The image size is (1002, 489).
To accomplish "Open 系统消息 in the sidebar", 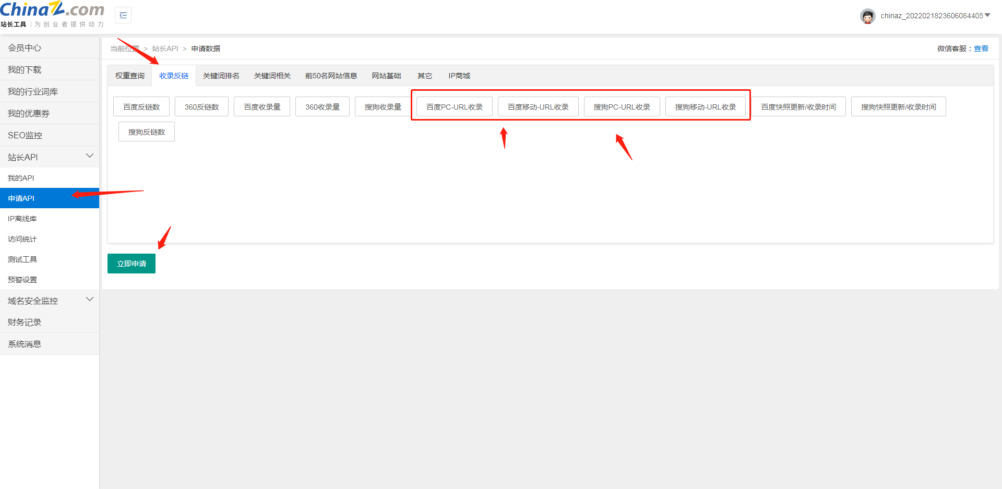I will pyautogui.click(x=50, y=344).
